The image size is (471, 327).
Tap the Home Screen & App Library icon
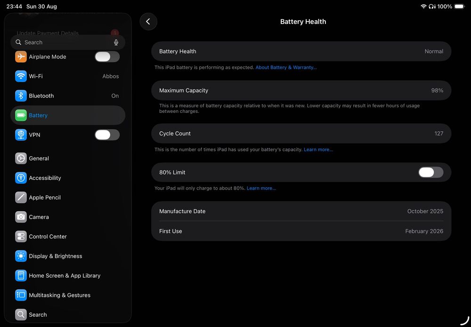(x=21, y=275)
